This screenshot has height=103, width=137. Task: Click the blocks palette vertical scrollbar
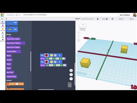(x=31, y=61)
